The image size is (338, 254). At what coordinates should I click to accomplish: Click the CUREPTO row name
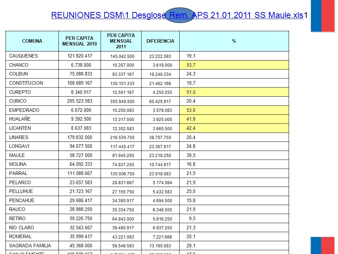tap(20, 92)
